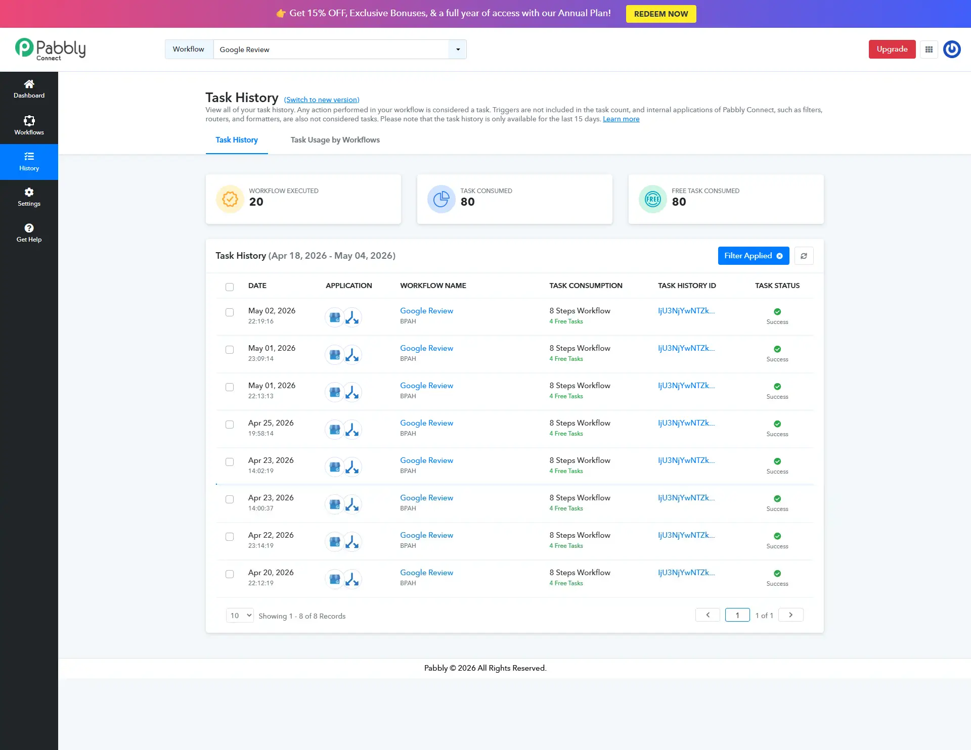Click the Free Task Consumed icon
971x750 pixels.
click(x=652, y=199)
